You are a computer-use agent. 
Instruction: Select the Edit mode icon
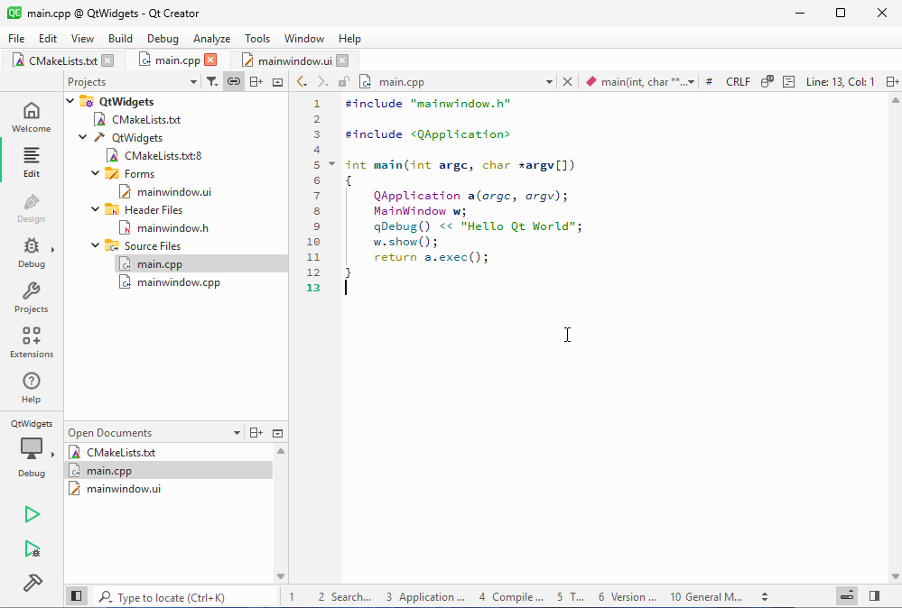31,162
